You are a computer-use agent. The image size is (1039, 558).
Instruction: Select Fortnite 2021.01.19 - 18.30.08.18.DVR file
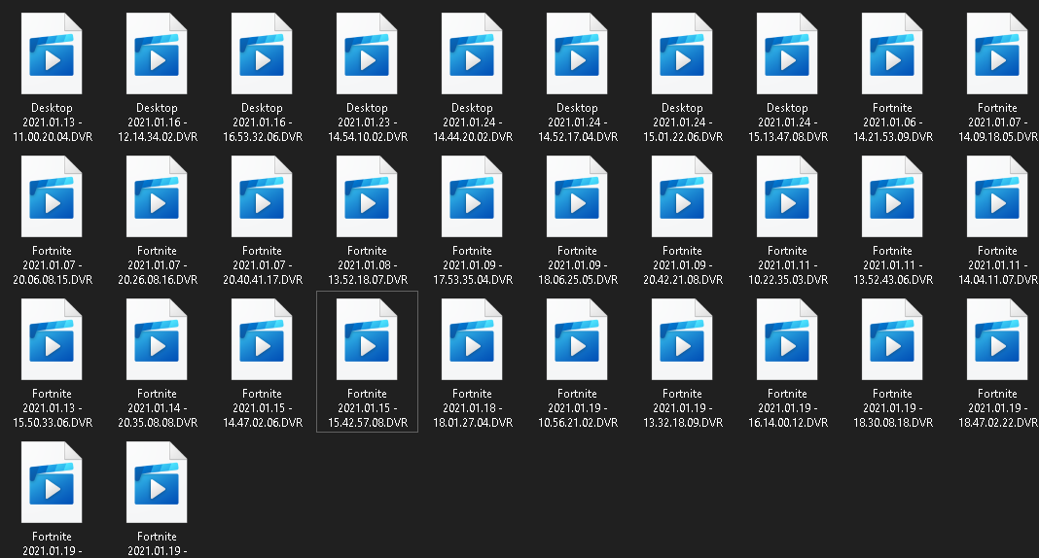click(x=892, y=364)
